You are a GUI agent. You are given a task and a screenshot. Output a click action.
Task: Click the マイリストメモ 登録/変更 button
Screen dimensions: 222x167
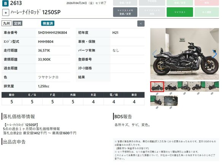coord(125,12)
